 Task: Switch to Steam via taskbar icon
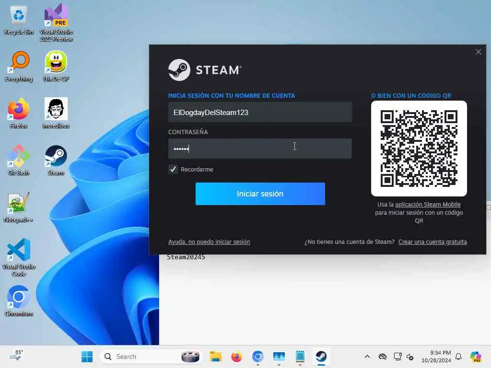point(321,356)
